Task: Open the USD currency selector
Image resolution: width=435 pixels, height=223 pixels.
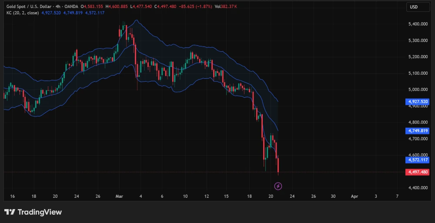Action: tap(418, 7)
